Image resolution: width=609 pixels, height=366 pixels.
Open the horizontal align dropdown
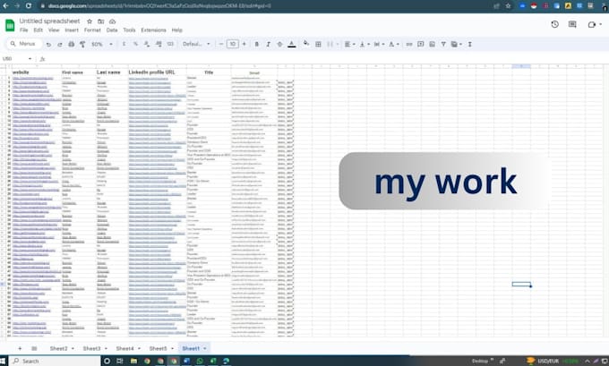pos(349,44)
